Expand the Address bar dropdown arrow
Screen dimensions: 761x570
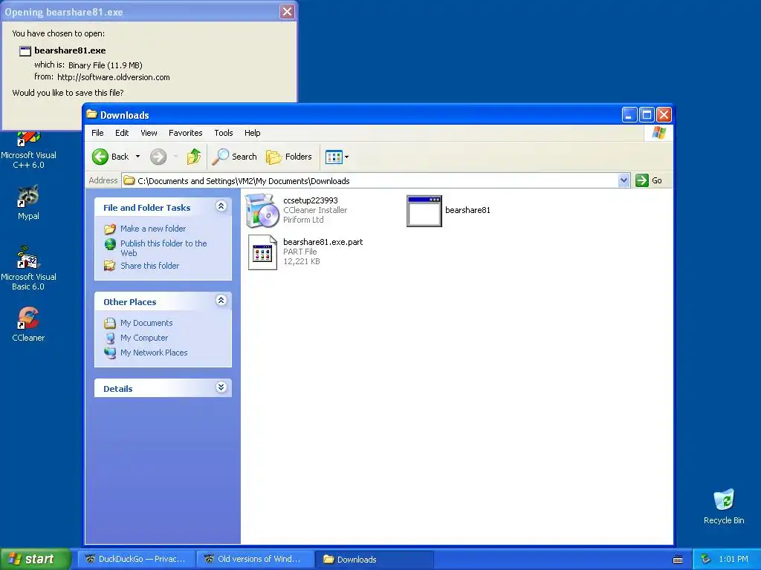624,180
